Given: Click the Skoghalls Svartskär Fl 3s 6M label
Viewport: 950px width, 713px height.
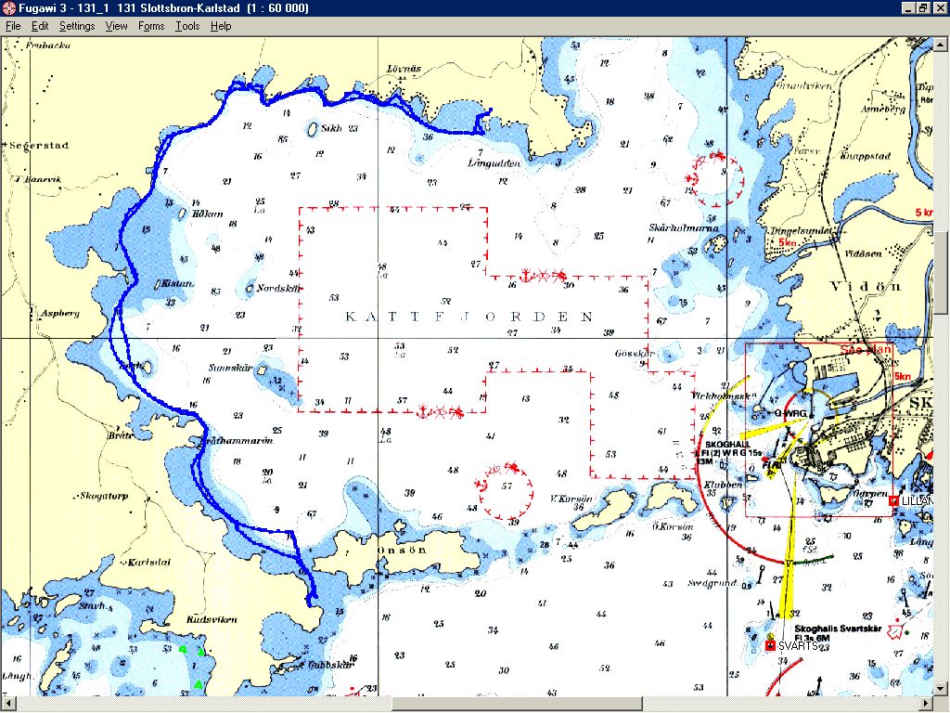Looking at the screenshot, I should click(x=838, y=633).
